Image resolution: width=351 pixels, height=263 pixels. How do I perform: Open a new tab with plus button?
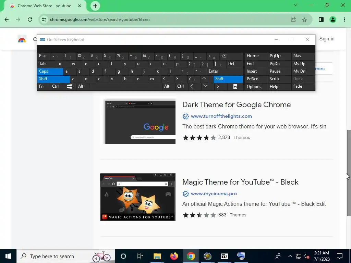(x=95, y=6)
